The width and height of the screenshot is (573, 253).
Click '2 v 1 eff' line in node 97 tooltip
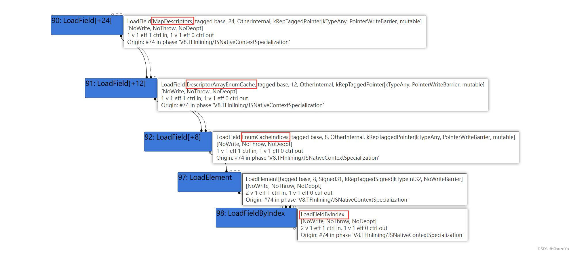pyautogui.click(x=289, y=193)
